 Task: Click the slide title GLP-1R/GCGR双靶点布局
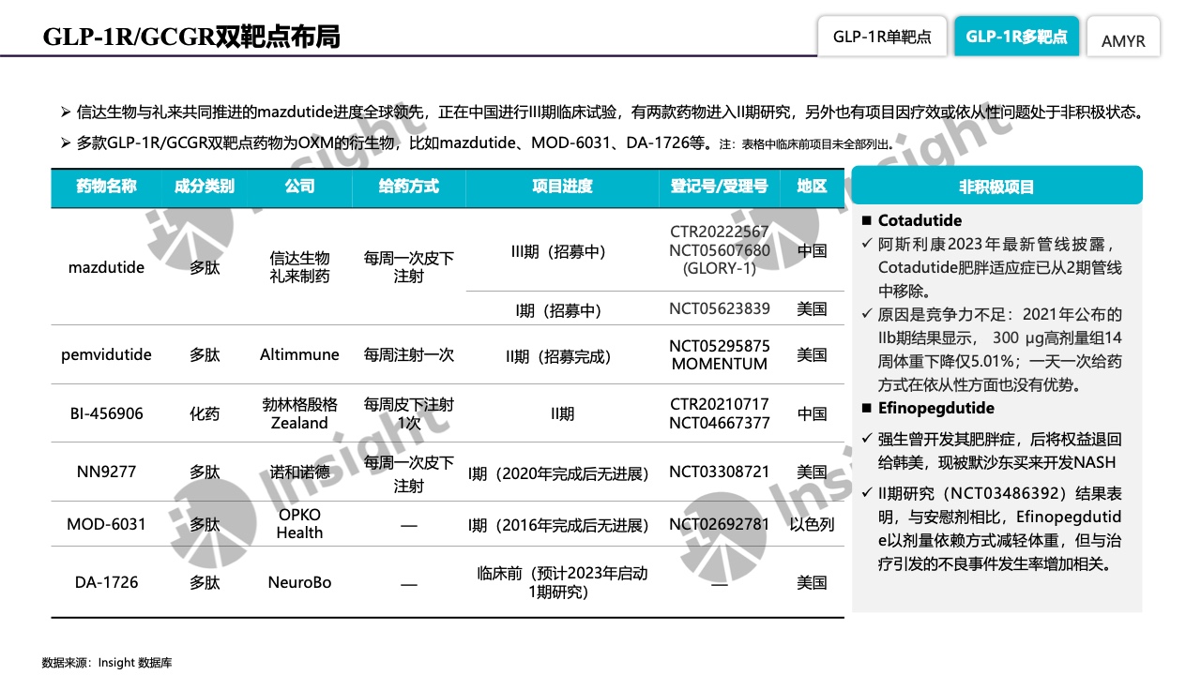(x=191, y=37)
